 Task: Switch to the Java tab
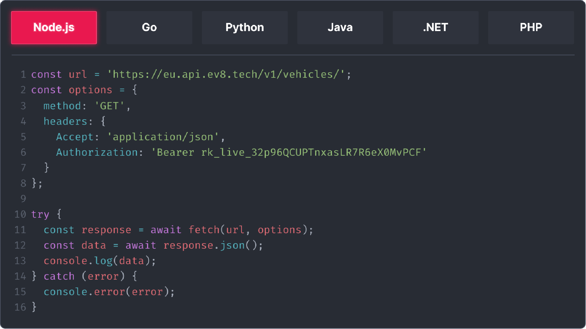point(340,27)
